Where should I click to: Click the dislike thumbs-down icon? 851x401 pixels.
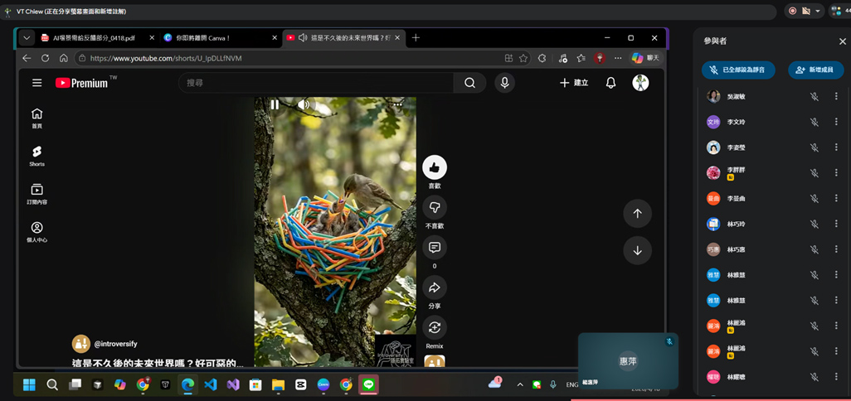[434, 208]
